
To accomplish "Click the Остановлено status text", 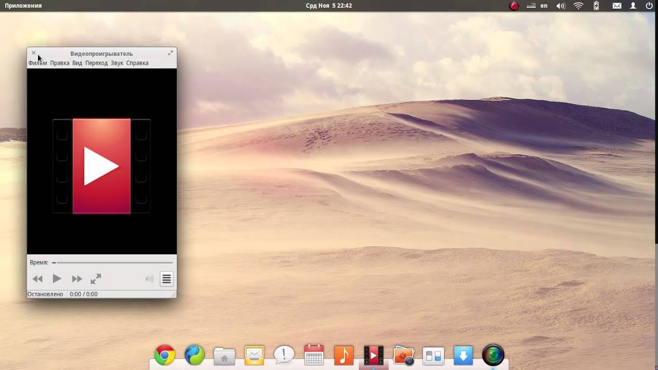I will tap(45, 294).
